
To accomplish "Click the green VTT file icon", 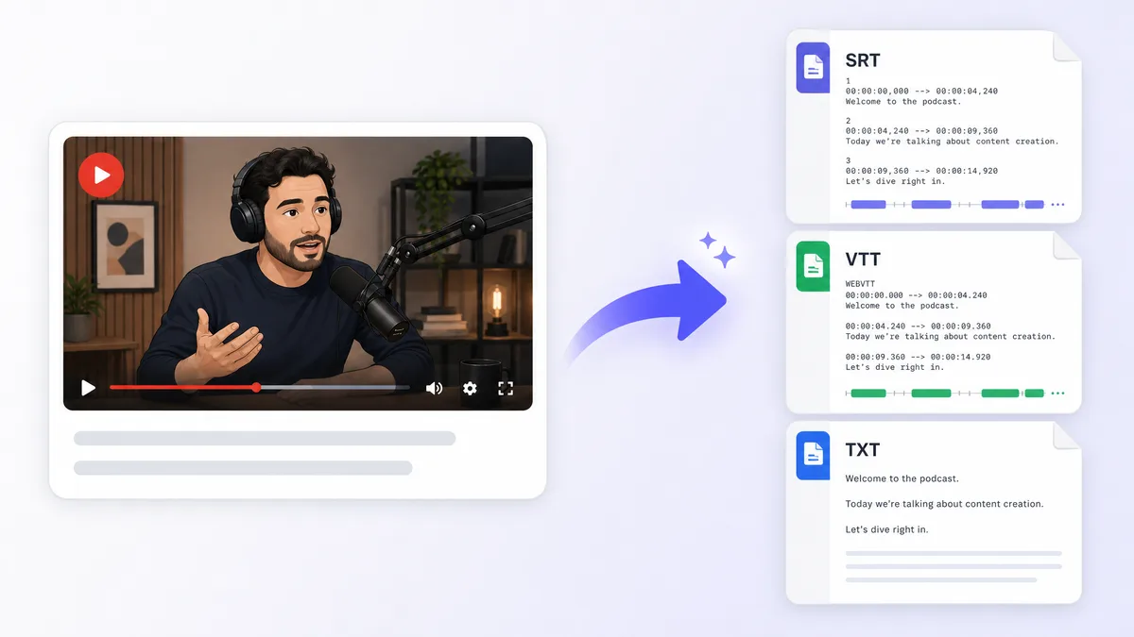I will click(x=813, y=266).
